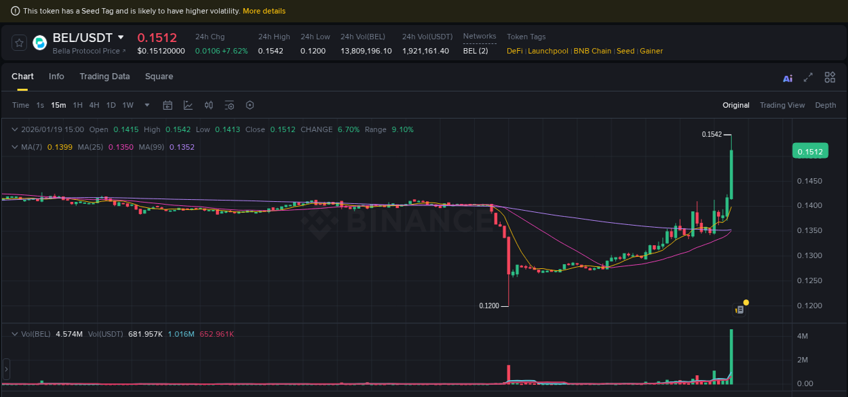
Task: Switch to the Trading Data tab
Action: [x=104, y=77]
